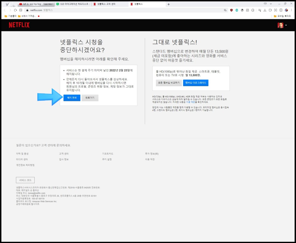This screenshot has height=243, width=296.
Task: Click 모든 멤버십 비교하기 button
Action: pos(169,83)
